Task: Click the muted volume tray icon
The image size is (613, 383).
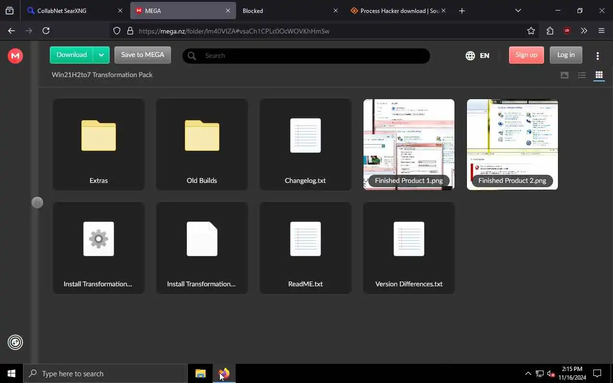Action: (x=551, y=373)
